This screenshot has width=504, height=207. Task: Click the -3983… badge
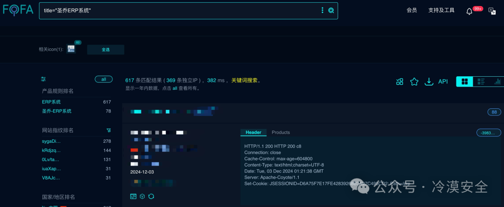489,133
